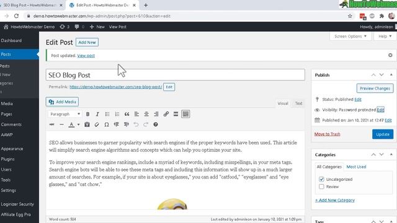
Task: Edit the post Status
Action: click(358, 99)
